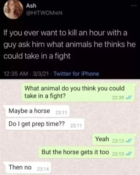Click the 12:35 AM tweet timestamp

16,74
